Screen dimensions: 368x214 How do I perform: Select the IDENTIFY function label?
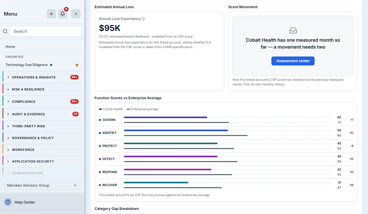point(109,133)
